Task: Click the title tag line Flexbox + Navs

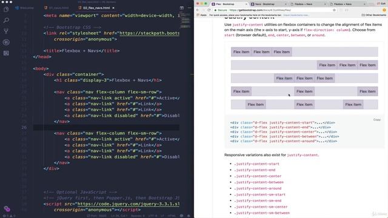Action: pyautogui.click(x=81, y=51)
